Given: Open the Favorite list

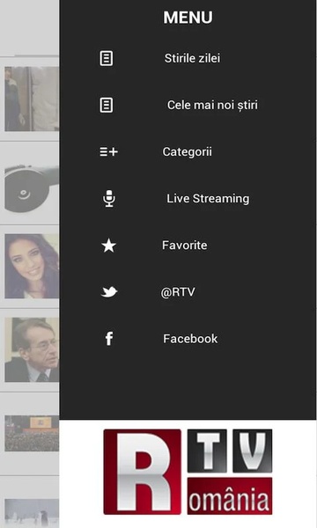Looking at the screenshot, I should click(x=185, y=246).
